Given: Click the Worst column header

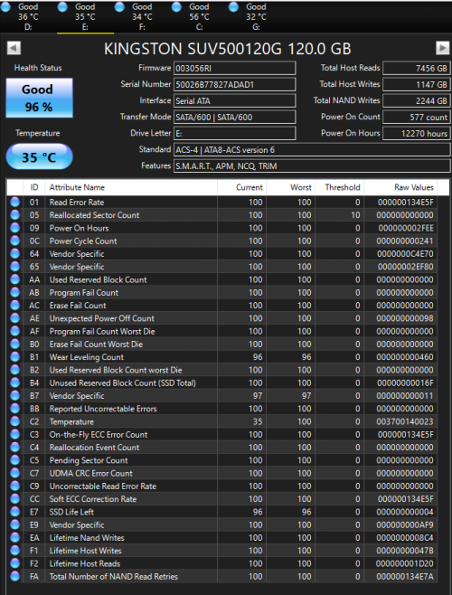Looking at the screenshot, I should tap(291, 187).
